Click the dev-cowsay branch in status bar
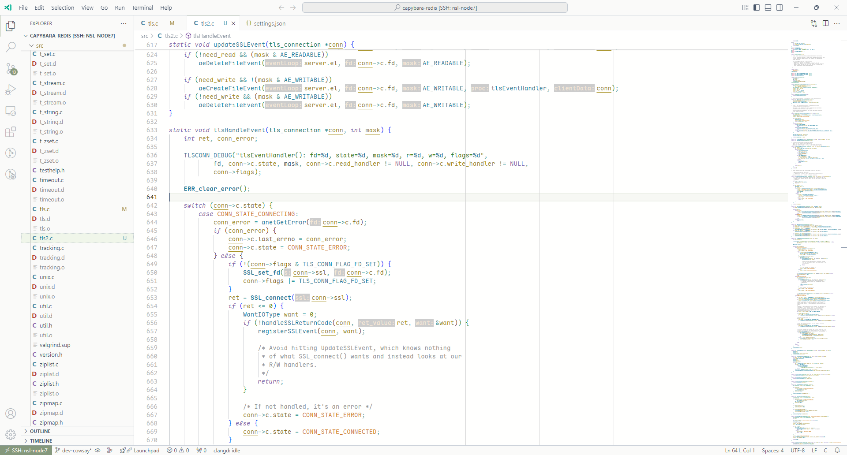The height and width of the screenshot is (455, 847). point(73,450)
